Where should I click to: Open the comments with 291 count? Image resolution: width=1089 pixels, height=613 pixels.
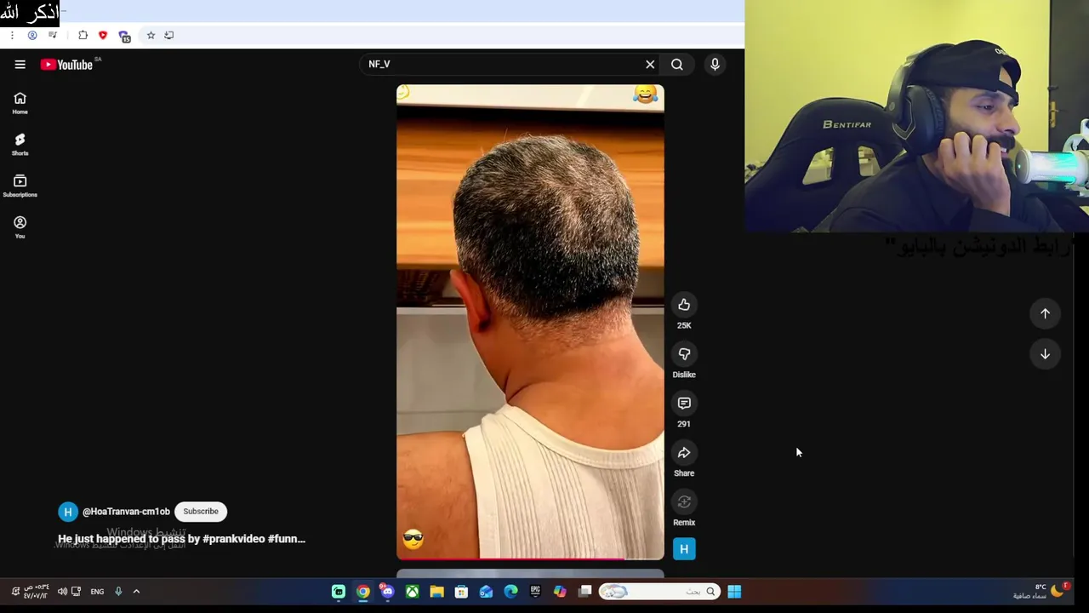[684, 404]
